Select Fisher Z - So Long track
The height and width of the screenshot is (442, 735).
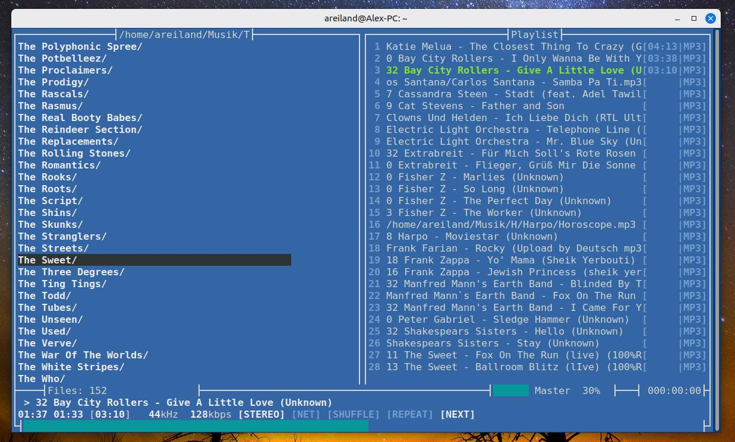click(x=538, y=189)
